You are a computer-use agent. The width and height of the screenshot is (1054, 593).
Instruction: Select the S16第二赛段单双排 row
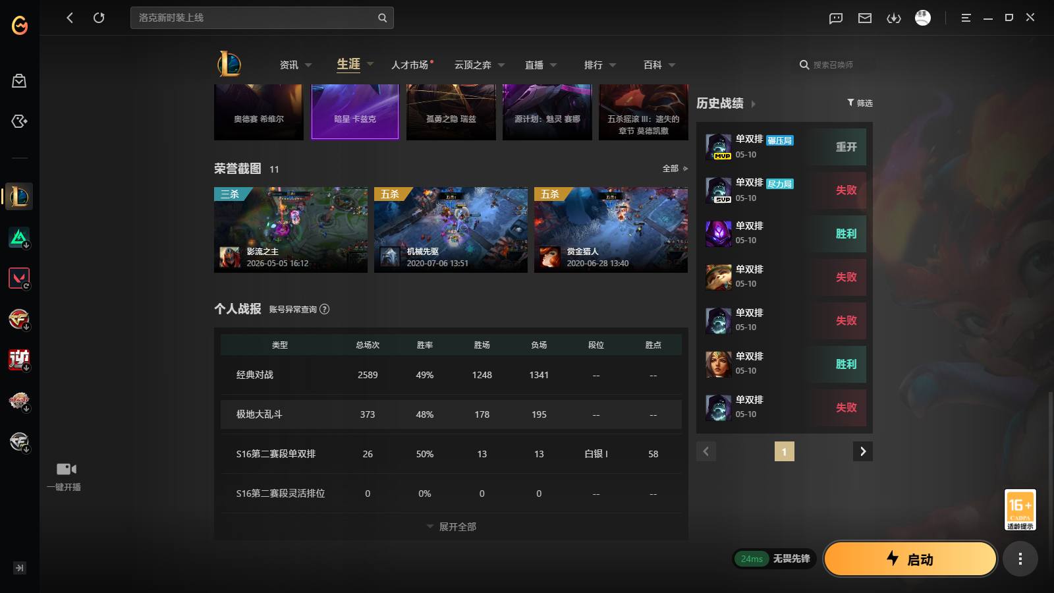click(451, 454)
